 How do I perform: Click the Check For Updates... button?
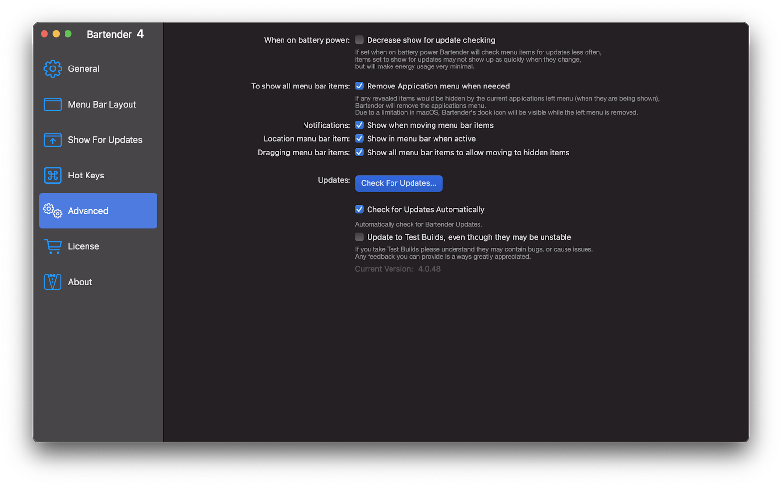[x=399, y=183]
